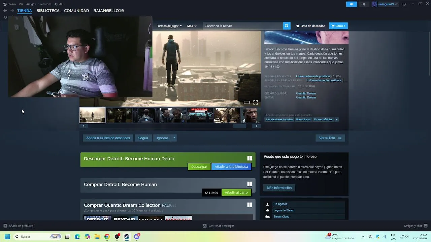Add Detroit: Become Human to cart
The width and height of the screenshot is (431, 242).
pos(236,193)
